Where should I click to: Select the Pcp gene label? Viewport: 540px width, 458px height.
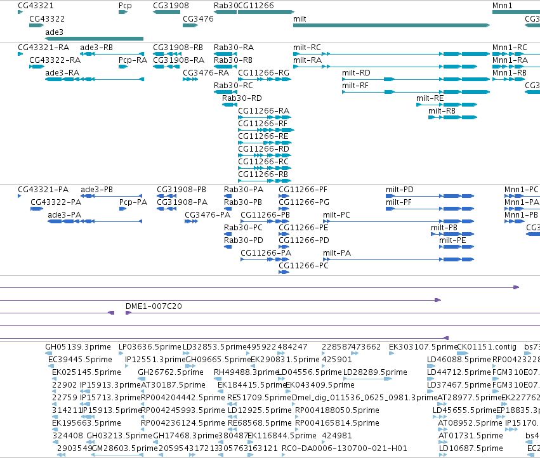(125, 6)
